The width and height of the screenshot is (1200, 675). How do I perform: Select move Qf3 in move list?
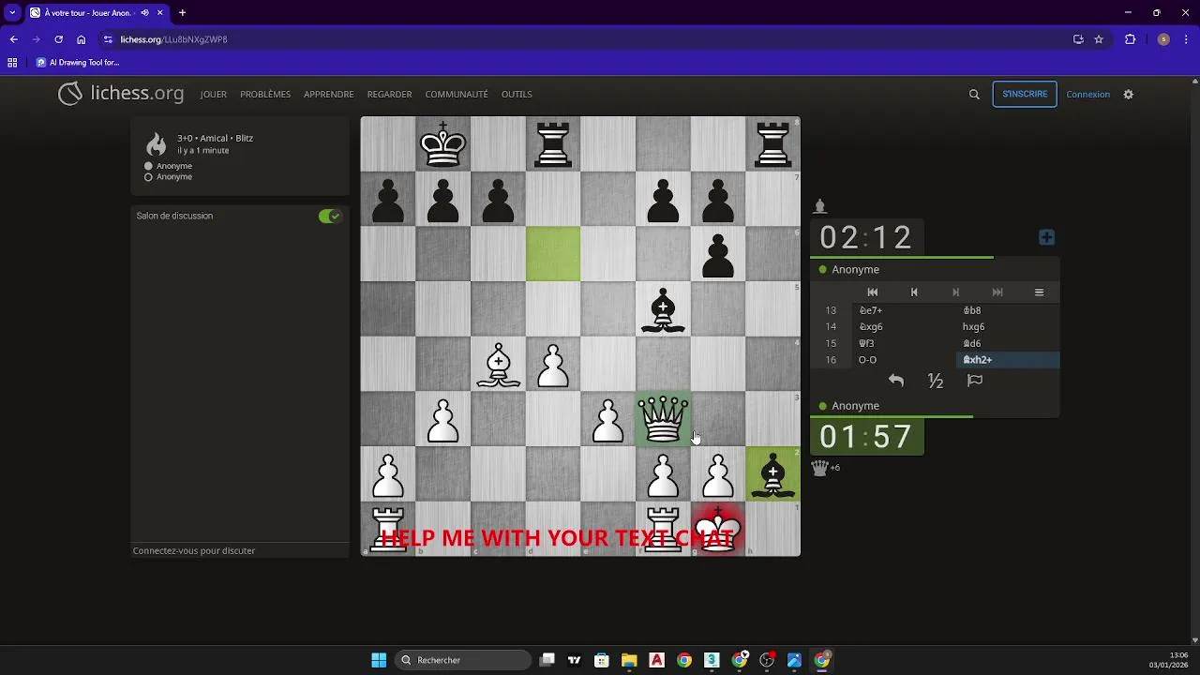[905, 343]
